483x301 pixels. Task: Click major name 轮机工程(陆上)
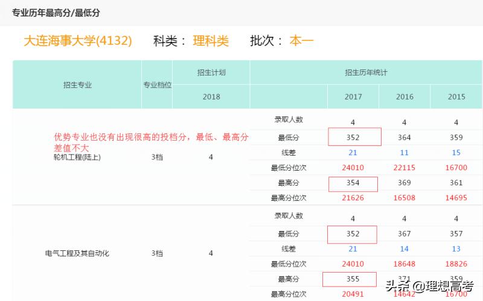[x=77, y=157]
